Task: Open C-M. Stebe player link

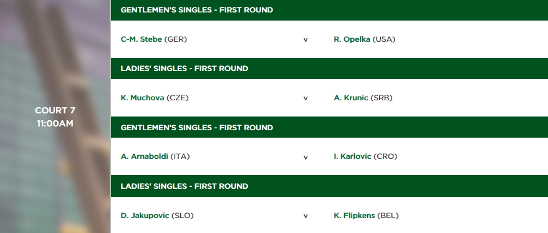Action: 141,39
